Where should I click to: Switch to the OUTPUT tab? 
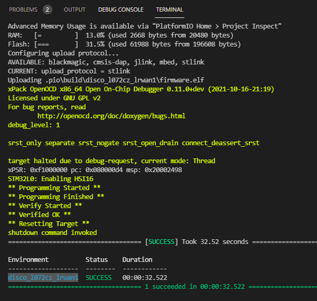[74, 10]
